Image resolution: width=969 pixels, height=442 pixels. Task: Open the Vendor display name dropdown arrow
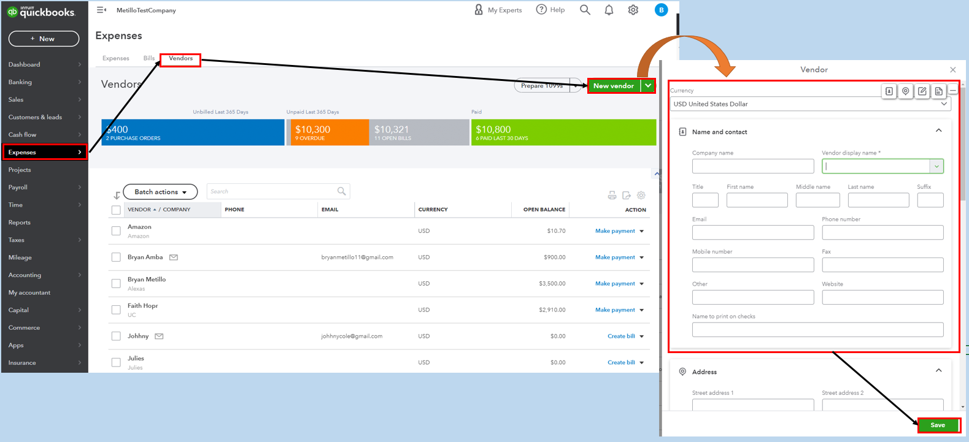pyautogui.click(x=936, y=166)
